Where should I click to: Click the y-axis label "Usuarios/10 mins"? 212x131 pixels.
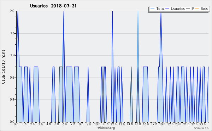(3, 67)
